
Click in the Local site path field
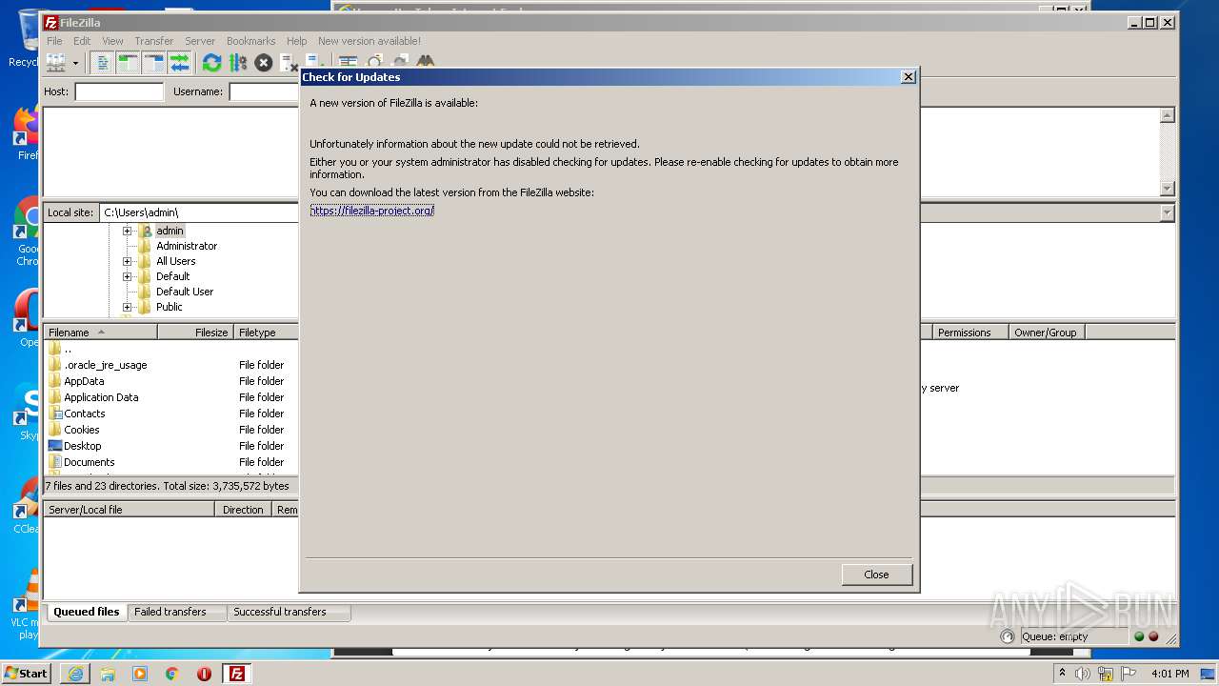(199, 212)
